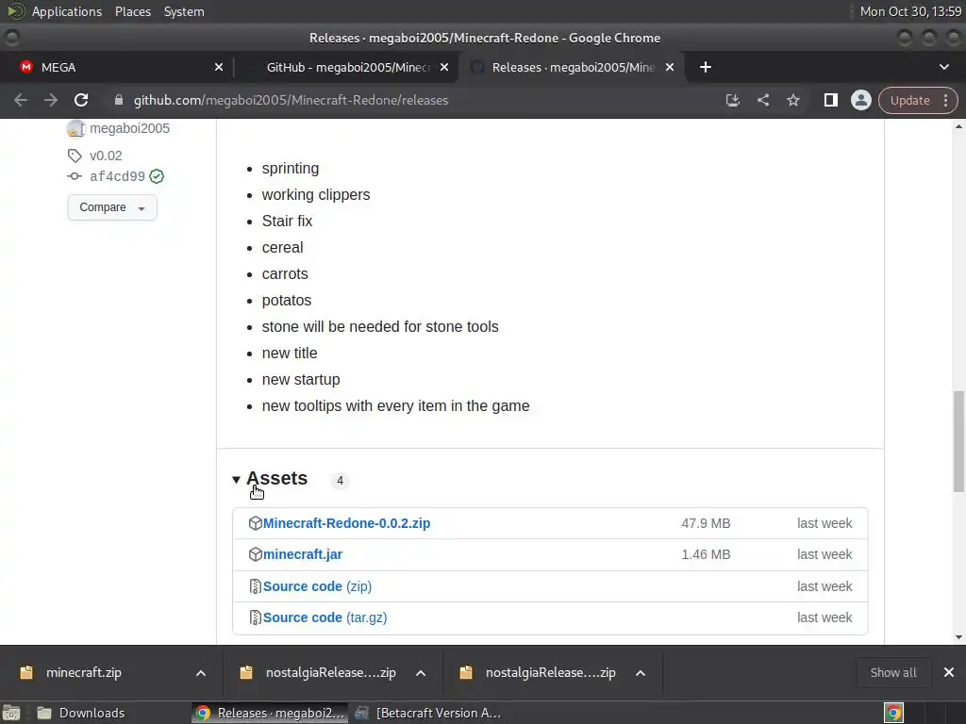
Task: Go forward with the browser arrow
Action: (51, 100)
